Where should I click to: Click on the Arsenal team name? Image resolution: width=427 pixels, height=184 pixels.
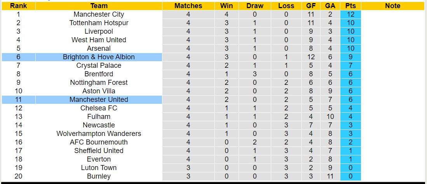(x=99, y=48)
